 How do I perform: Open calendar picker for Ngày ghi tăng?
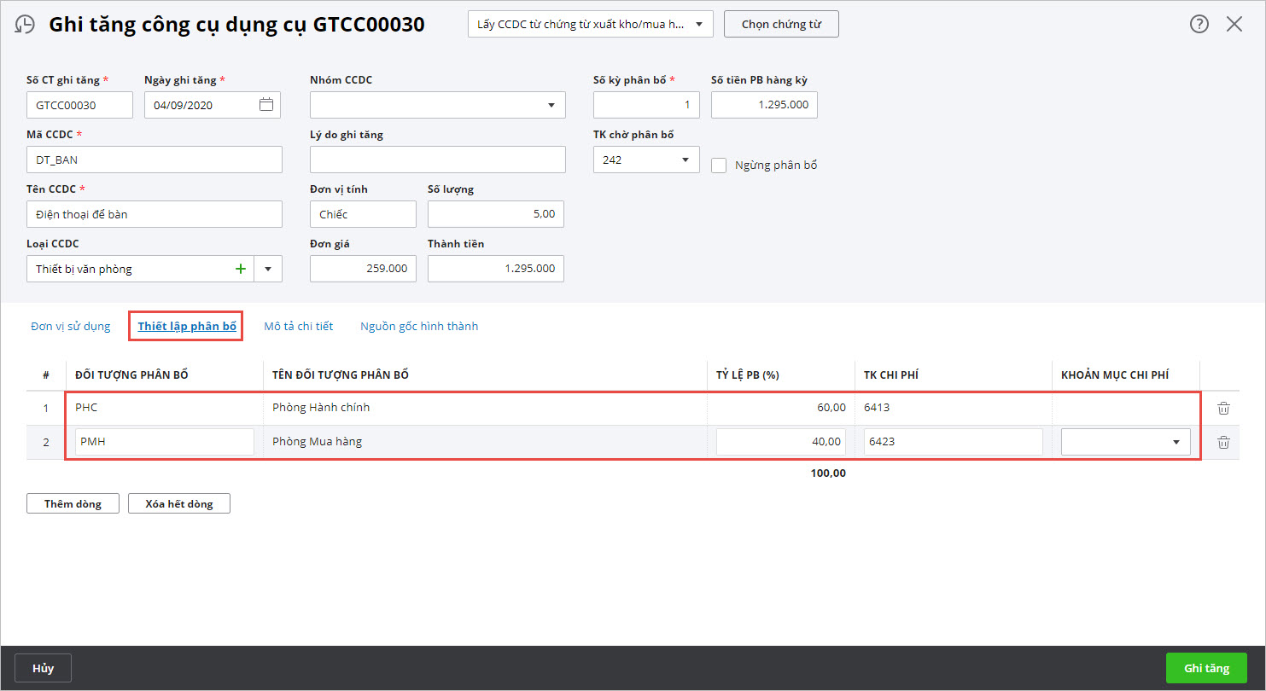[x=266, y=105]
